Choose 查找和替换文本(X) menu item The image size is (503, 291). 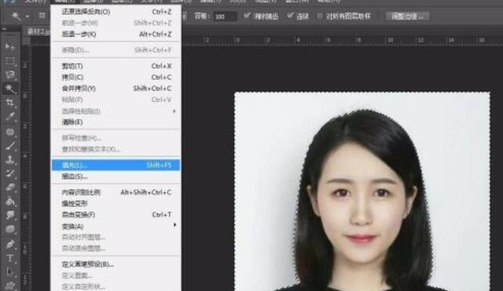click(116, 149)
